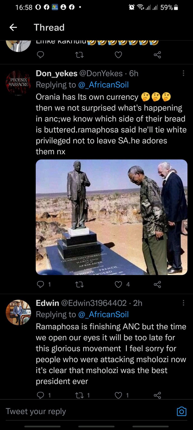Open the statue photo in Don_yekes's tweet
This screenshot has height=430, width=193.
coord(112,217)
